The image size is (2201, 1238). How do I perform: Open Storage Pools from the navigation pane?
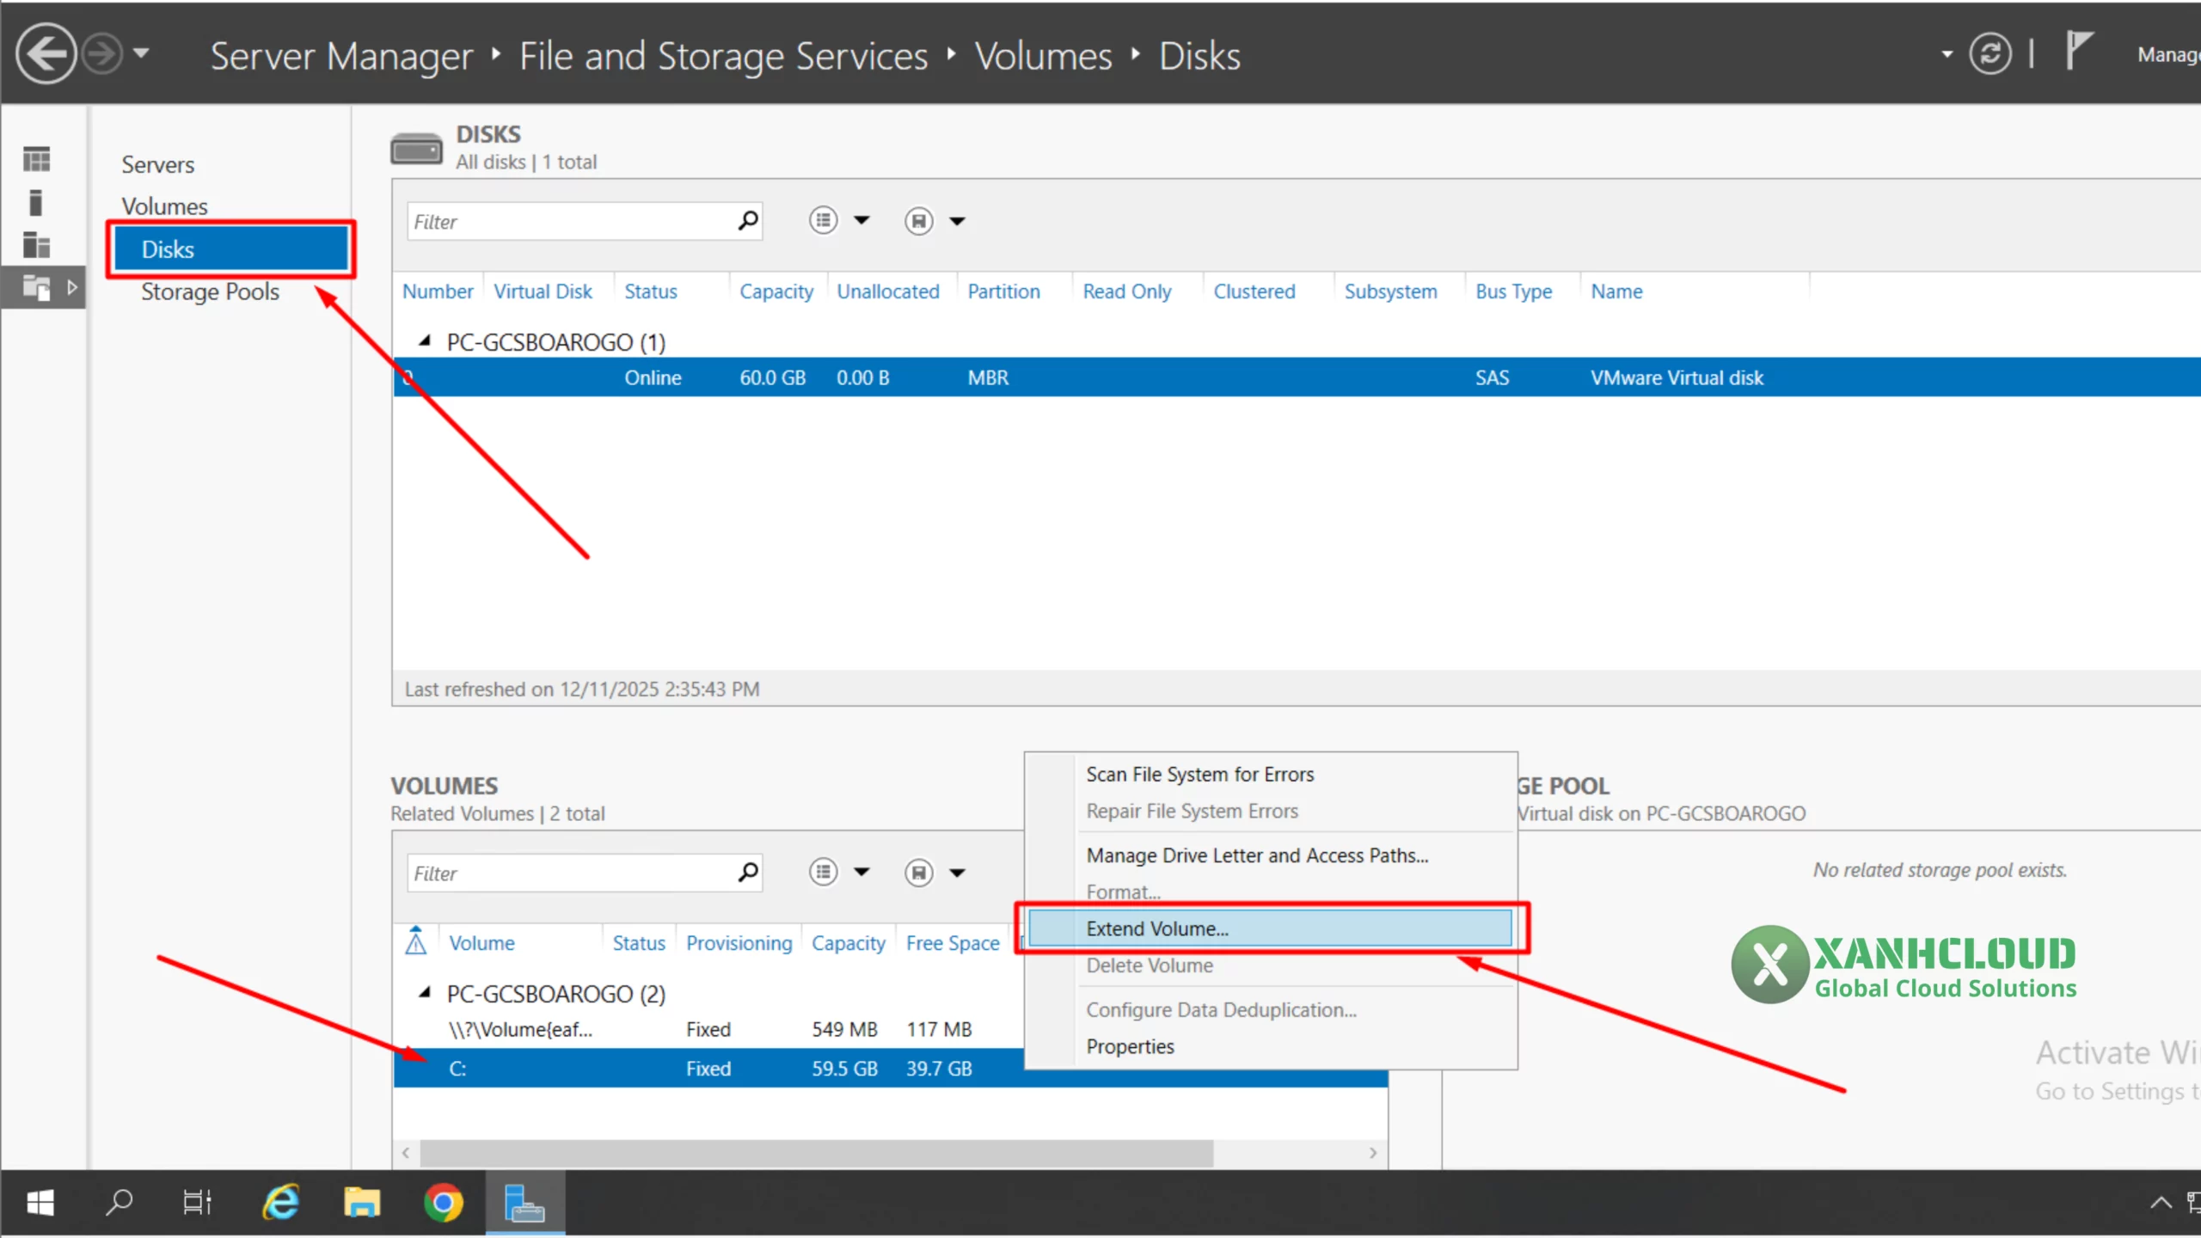pyautogui.click(x=209, y=291)
